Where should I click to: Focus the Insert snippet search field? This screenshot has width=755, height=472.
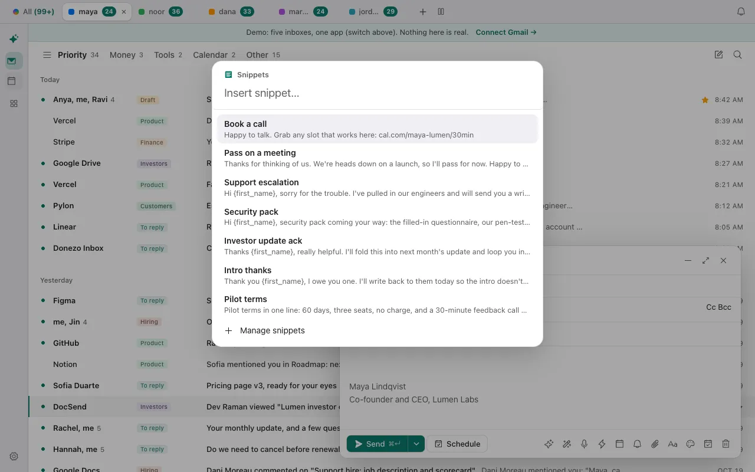pyautogui.click(x=377, y=93)
